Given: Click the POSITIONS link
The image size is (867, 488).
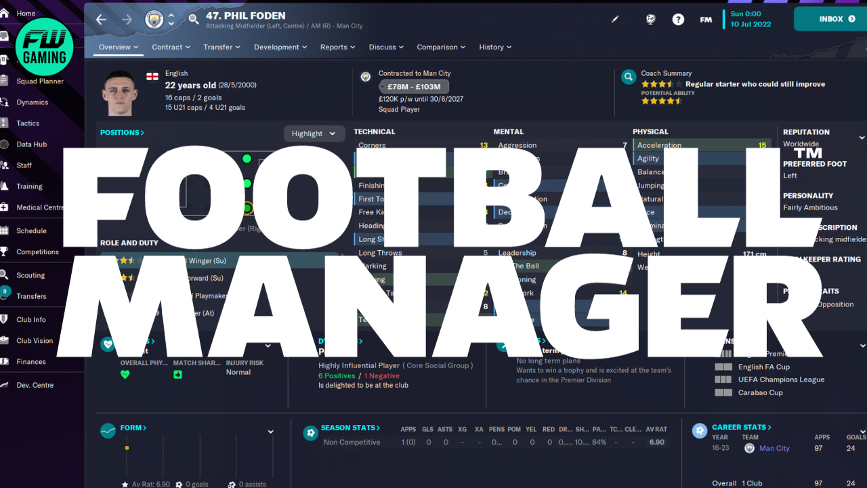Looking at the screenshot, I should tap(121, 133).
